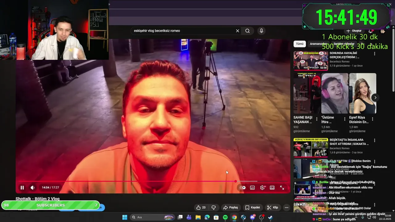
Task: Open the player settings gear
Action: (262, 187)
